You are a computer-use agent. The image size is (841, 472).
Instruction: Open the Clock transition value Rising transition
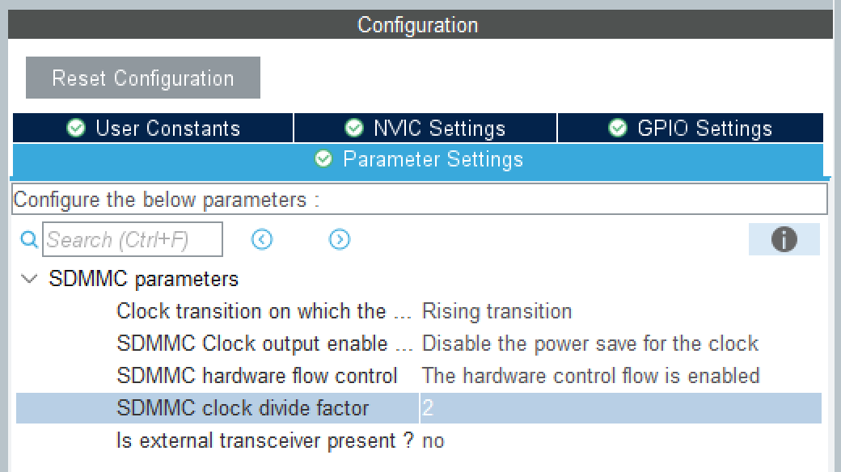point(497,311)
